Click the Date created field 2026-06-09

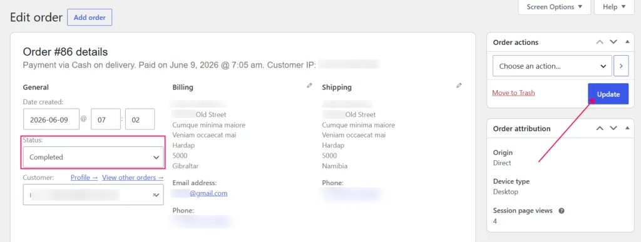[x=51, y=119]
